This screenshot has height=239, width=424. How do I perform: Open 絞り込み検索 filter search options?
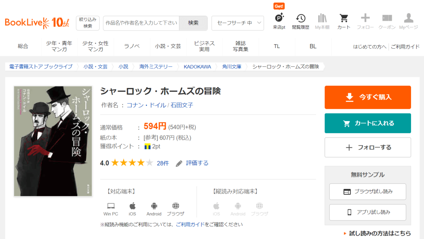[x=88, y=23]
